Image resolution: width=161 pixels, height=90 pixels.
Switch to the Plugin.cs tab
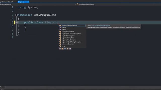click(x=21, y=2)
